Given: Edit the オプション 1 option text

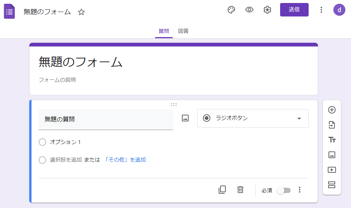Looking at the screenshot, I should (65, 142).
